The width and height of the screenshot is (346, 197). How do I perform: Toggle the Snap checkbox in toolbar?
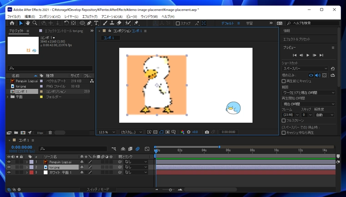point(178,23)
